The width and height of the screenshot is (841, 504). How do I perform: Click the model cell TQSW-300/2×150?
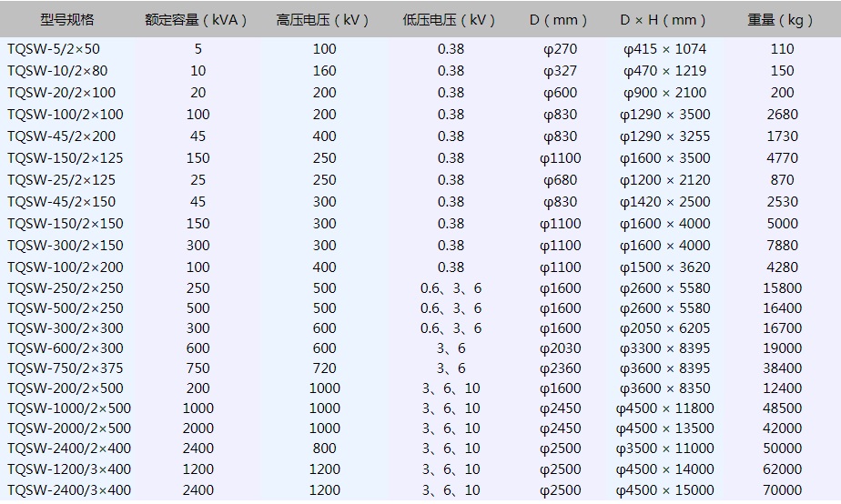click(65, 246)
